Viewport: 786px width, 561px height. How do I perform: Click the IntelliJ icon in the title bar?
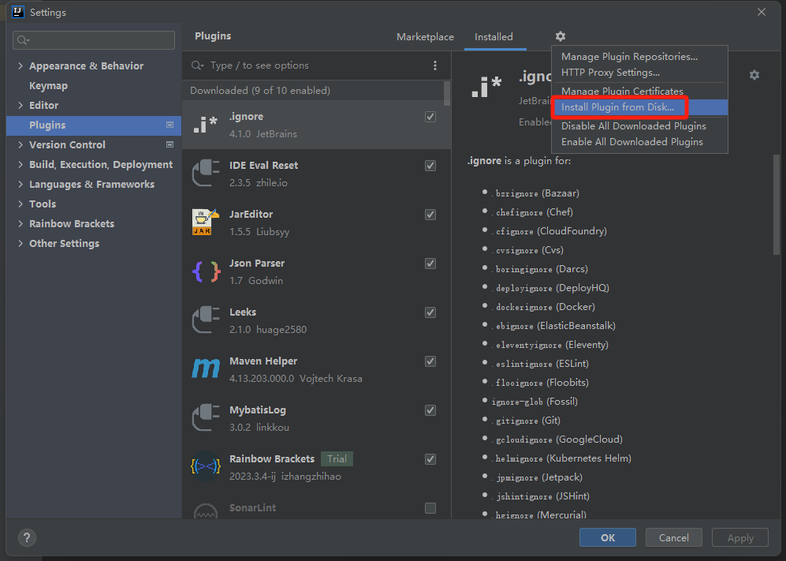tap(18, 12)
